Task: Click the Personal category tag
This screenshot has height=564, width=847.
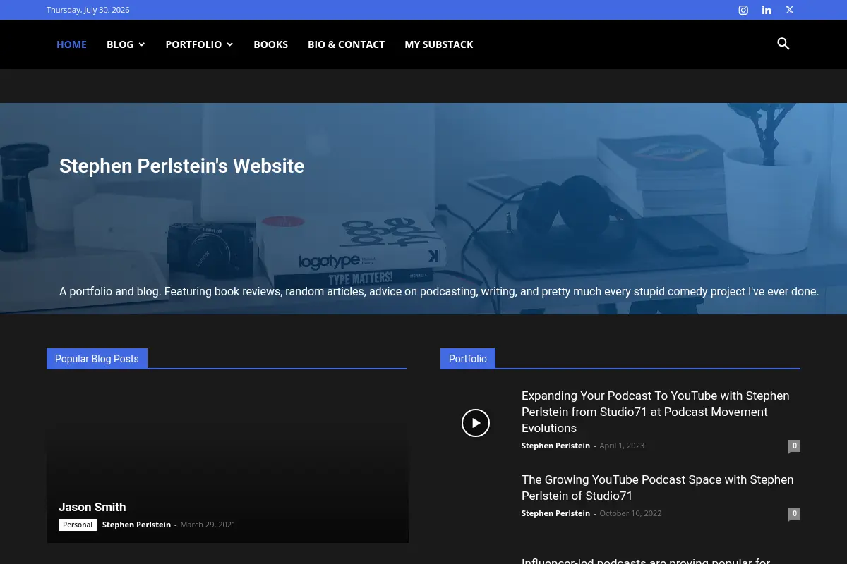Action: [x=78, y=525]
